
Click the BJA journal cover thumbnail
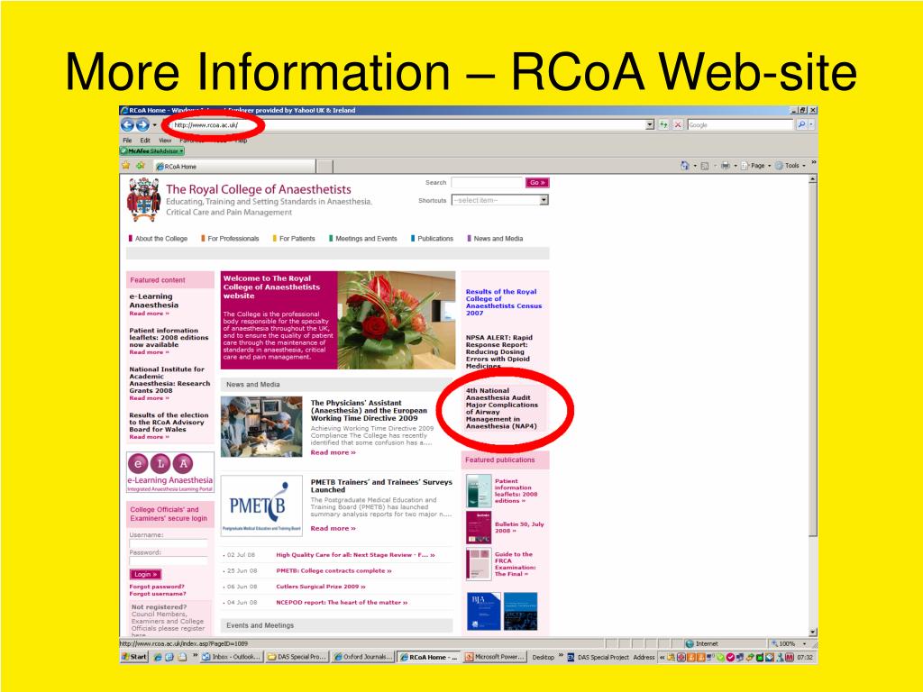(483, 612)
